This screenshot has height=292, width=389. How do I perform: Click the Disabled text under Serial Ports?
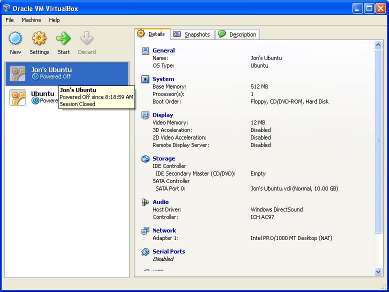point(163,259)
